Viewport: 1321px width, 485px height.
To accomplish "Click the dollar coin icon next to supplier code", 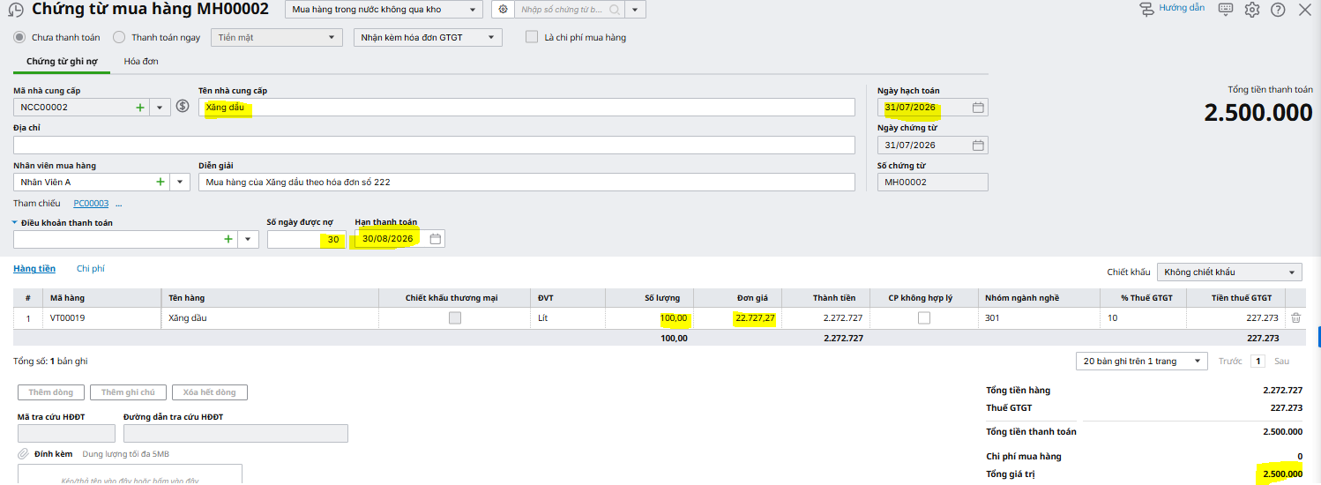I will click(x=183, y=107).
